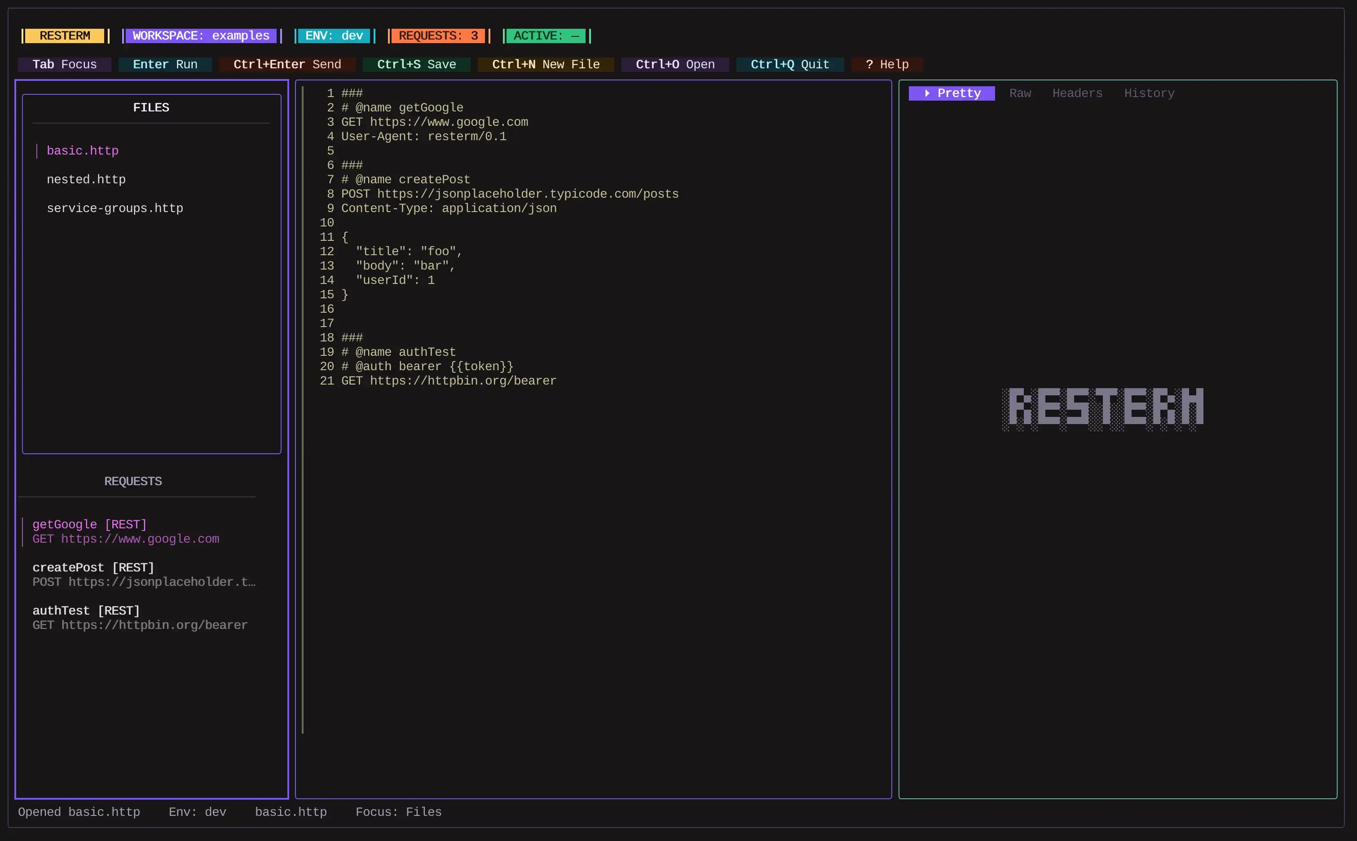Screen dimensions: 1357x841
Task: Click the RESTERM badge in header
Action: [65, 35]
